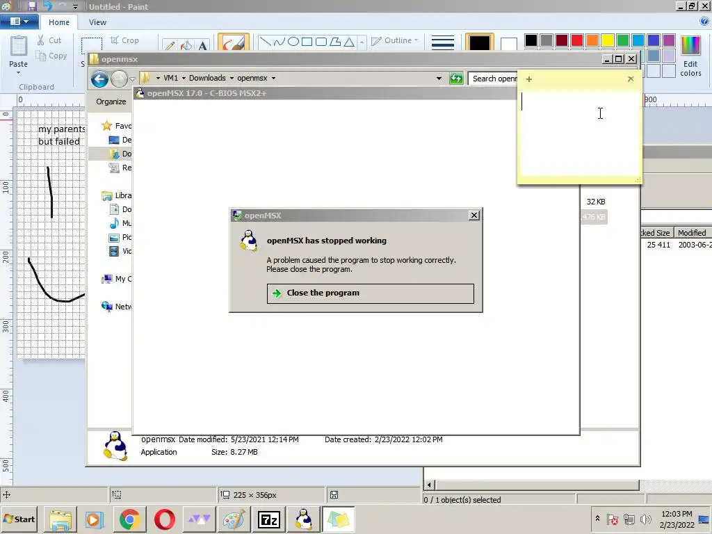Choose the Rounded rectangle shape in Paint

pos(321,42)
